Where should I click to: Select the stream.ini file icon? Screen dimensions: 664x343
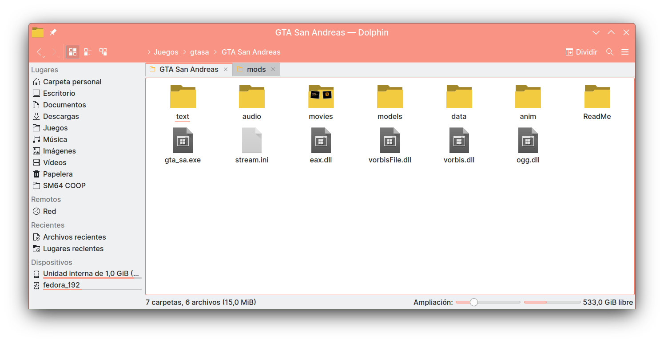[252, 140]
